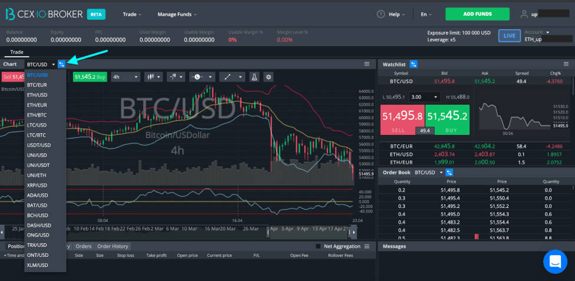575x281 pixels.
Task: Click the ADD FUNDS button
Action: [478, 14]
